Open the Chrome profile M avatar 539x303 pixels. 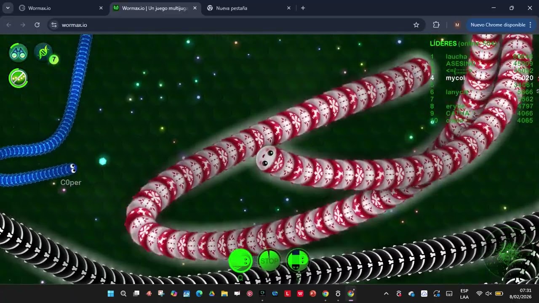[457, 25]
